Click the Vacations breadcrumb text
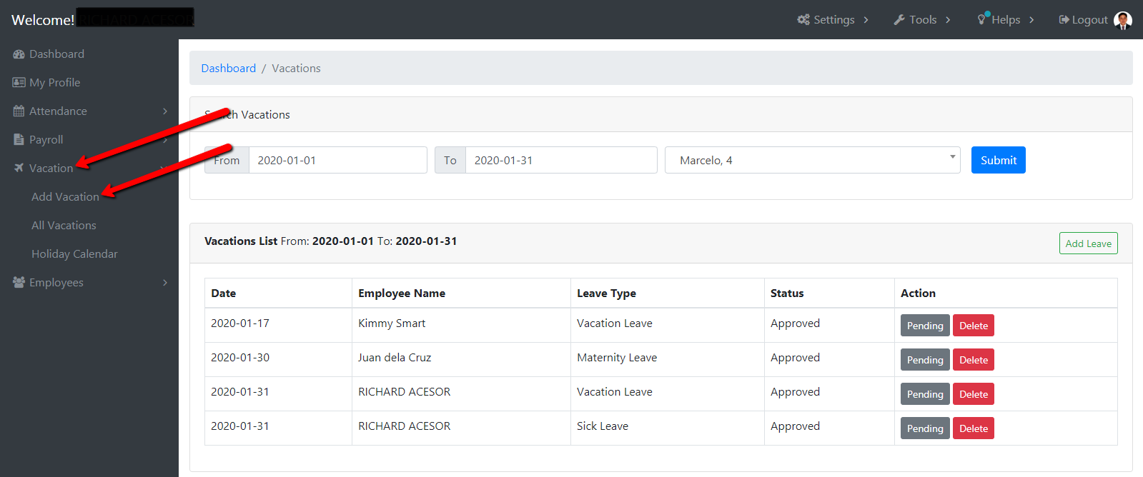This screenshot has height=477, width=1143. point(296,69)
